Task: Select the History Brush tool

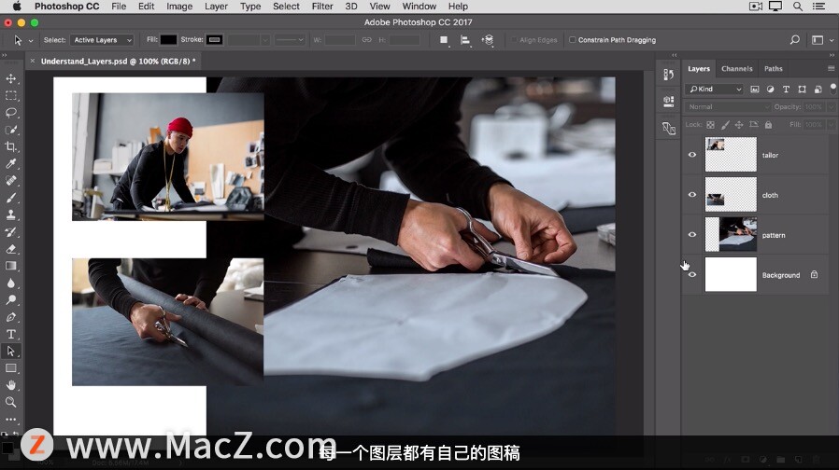Action: 10,232
